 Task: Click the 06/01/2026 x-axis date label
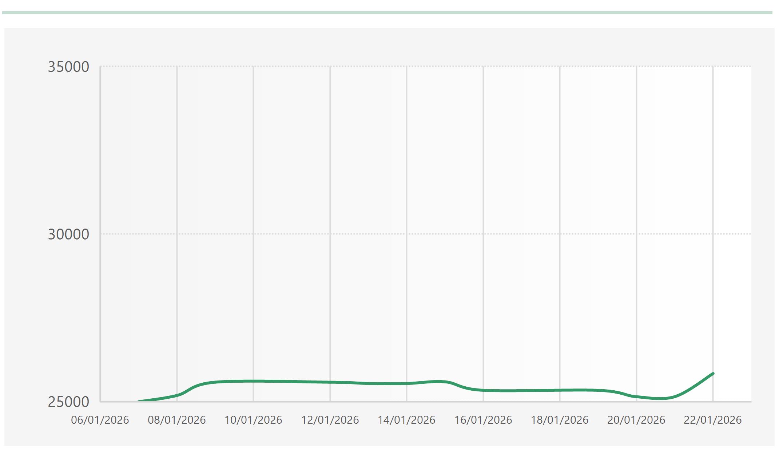[x=100, y=420]
